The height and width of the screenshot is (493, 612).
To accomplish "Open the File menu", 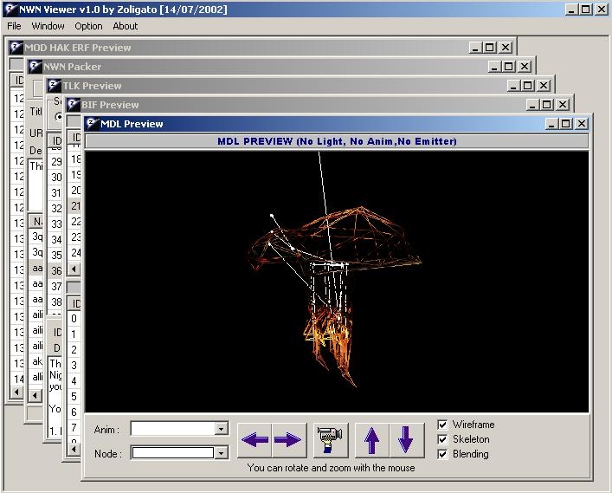I will point(14,26).
